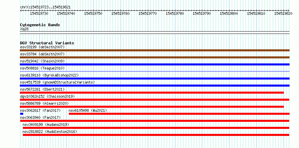299x148 pixels.
Task: Select brown bar under esv33199 label
Action: (155, 50)
